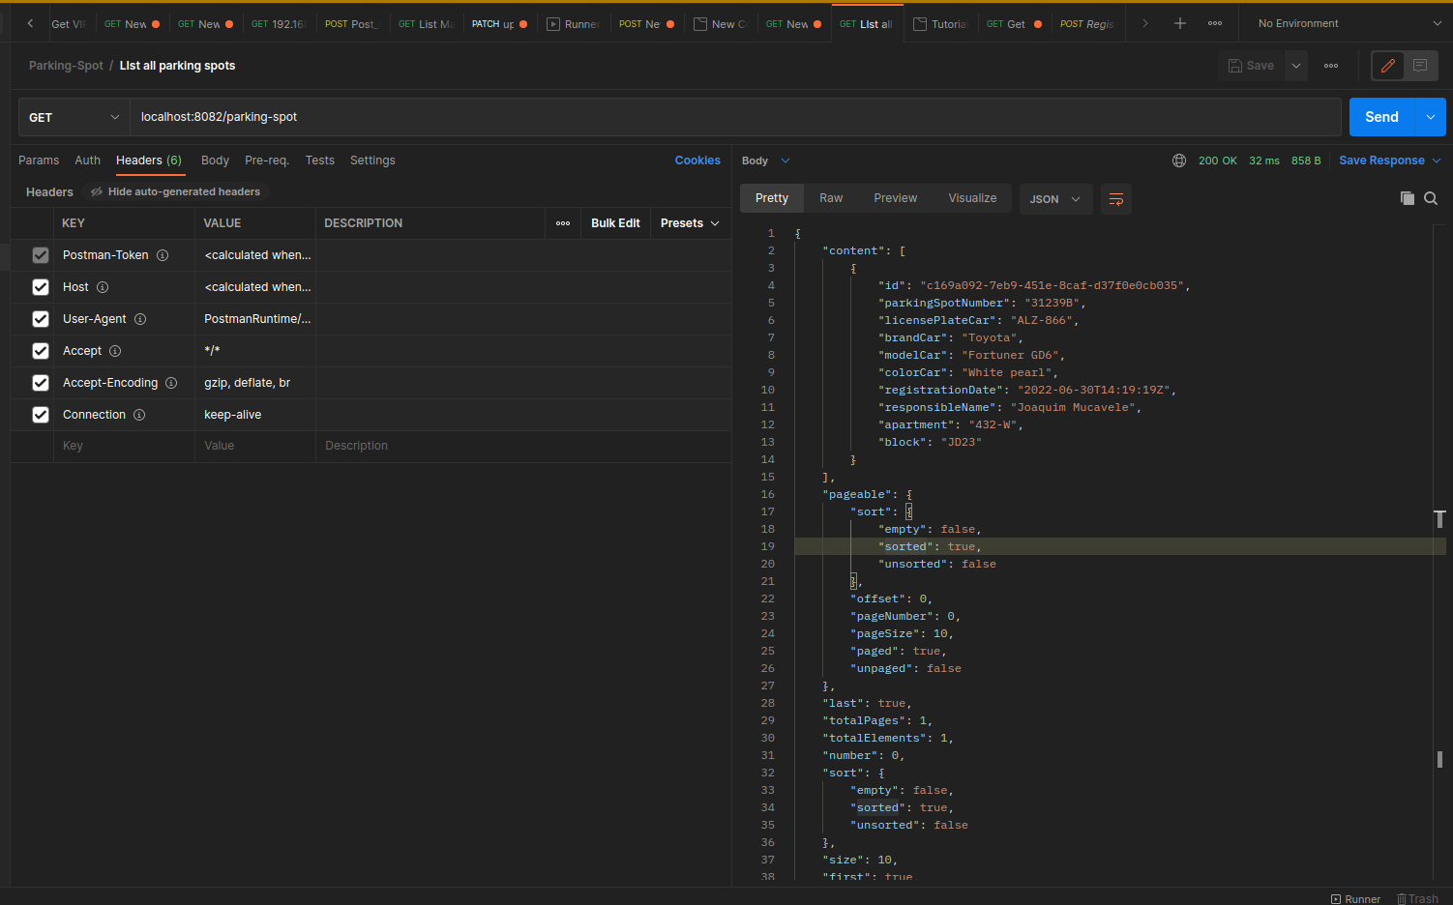Open Trash from status bar

coord(1417,898)
